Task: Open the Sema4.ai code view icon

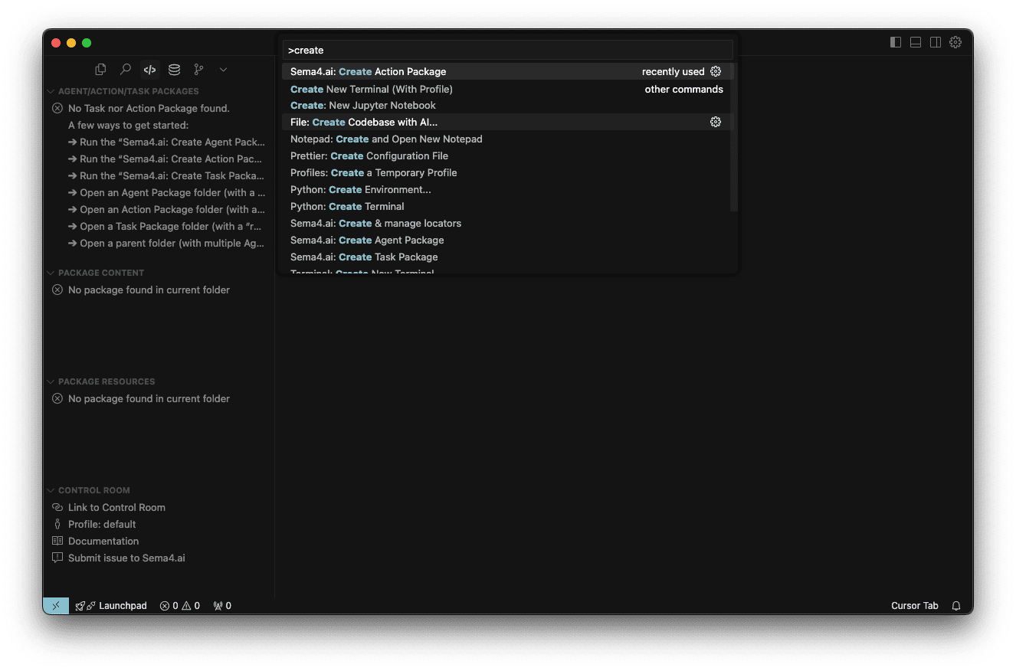Action: coord(149,69)
